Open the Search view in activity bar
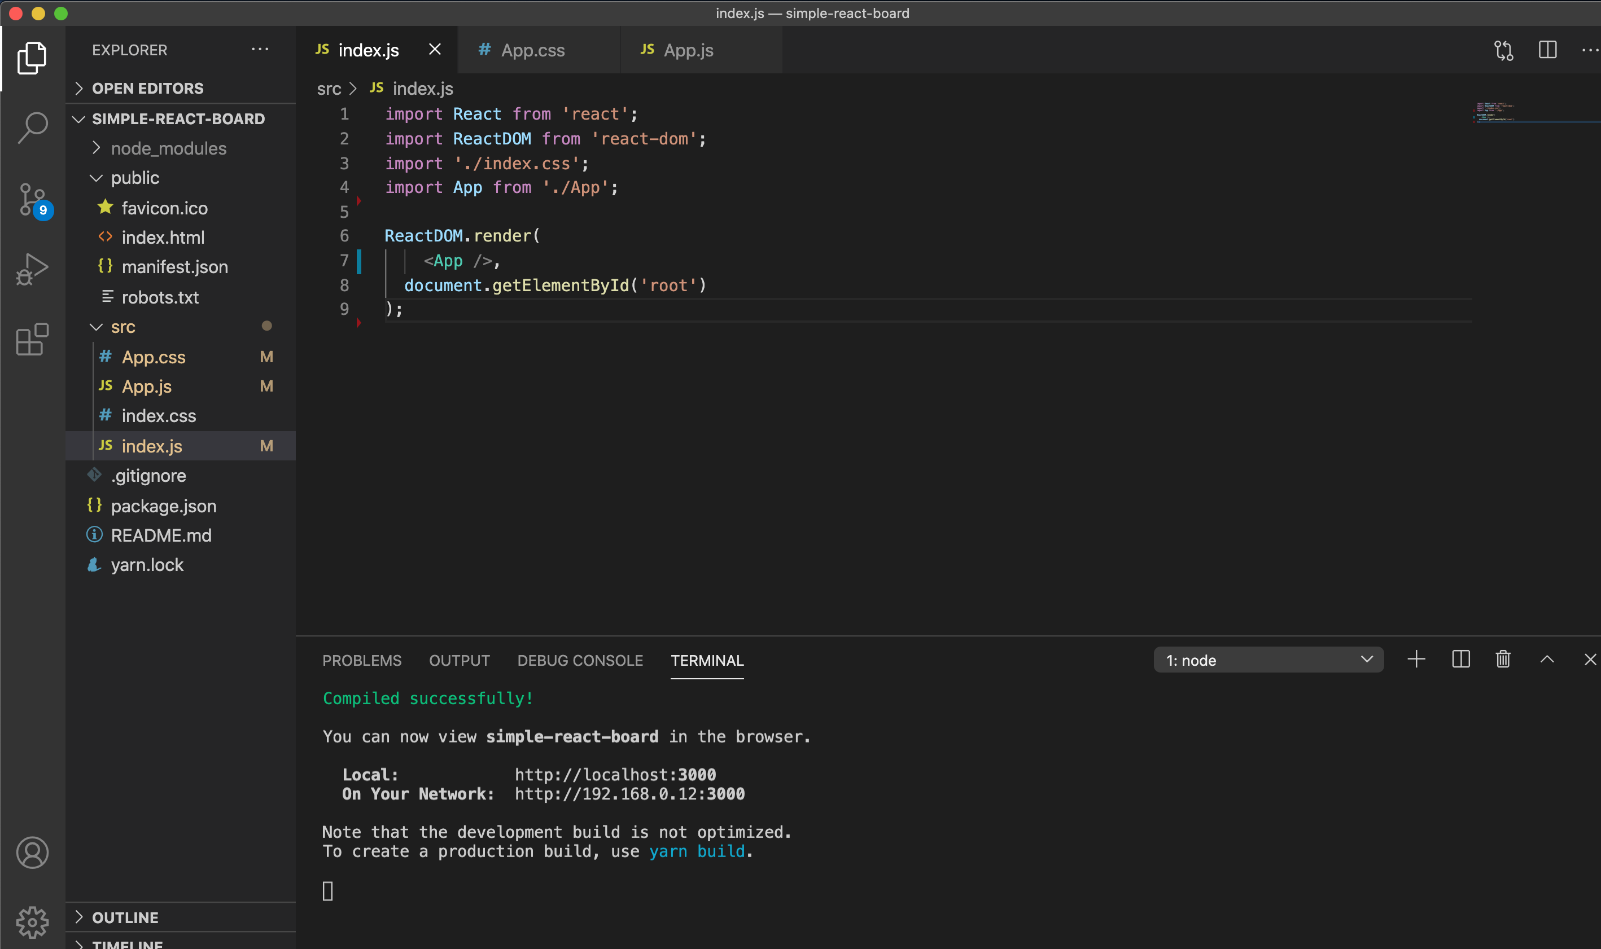Viewport: 1601px width, 949px height. click(x=32, y=128)
